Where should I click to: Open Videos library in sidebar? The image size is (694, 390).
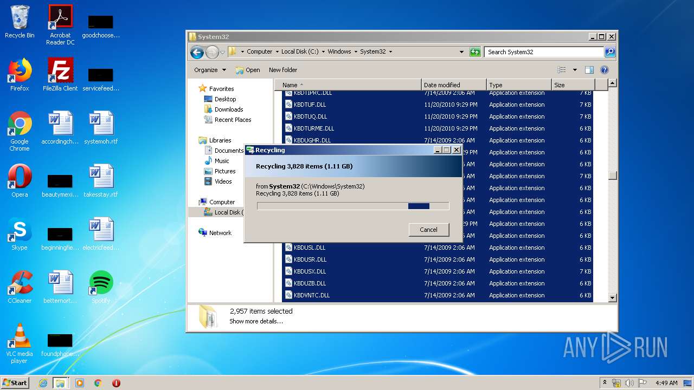(x=223, y=181)
